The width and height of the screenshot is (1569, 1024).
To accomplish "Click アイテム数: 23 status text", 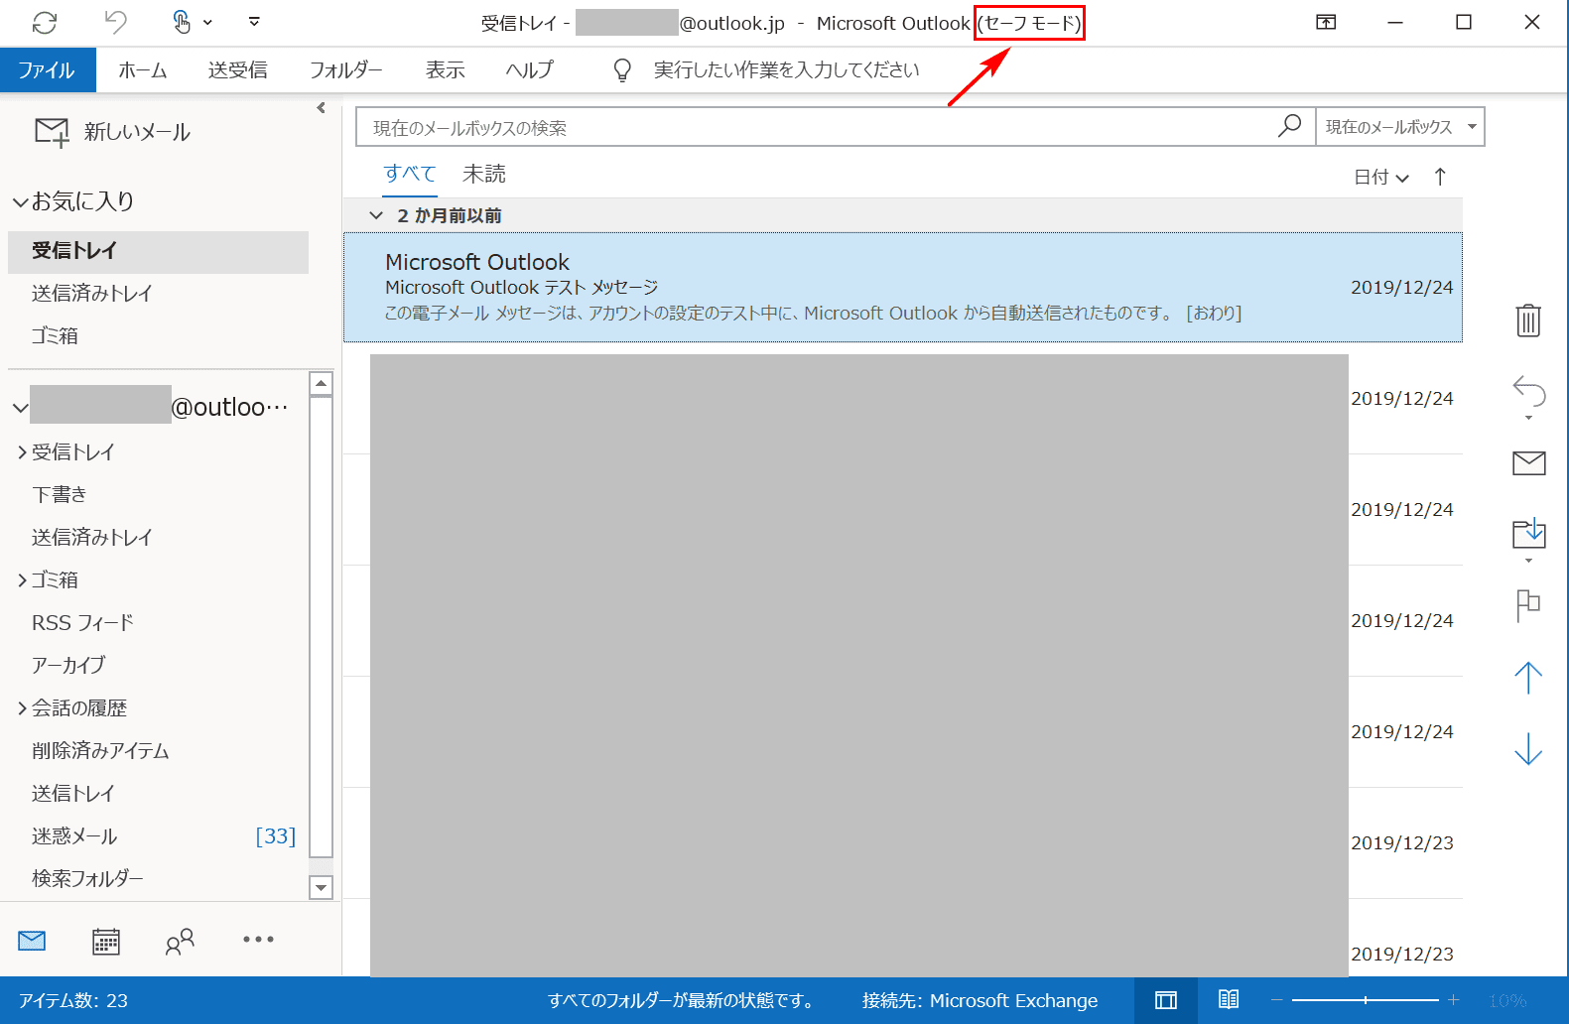I will pos(73,1000).
